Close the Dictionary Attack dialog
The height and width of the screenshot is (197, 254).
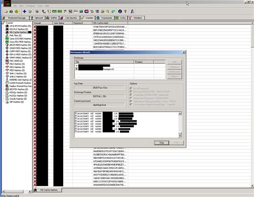coord(184,52)
